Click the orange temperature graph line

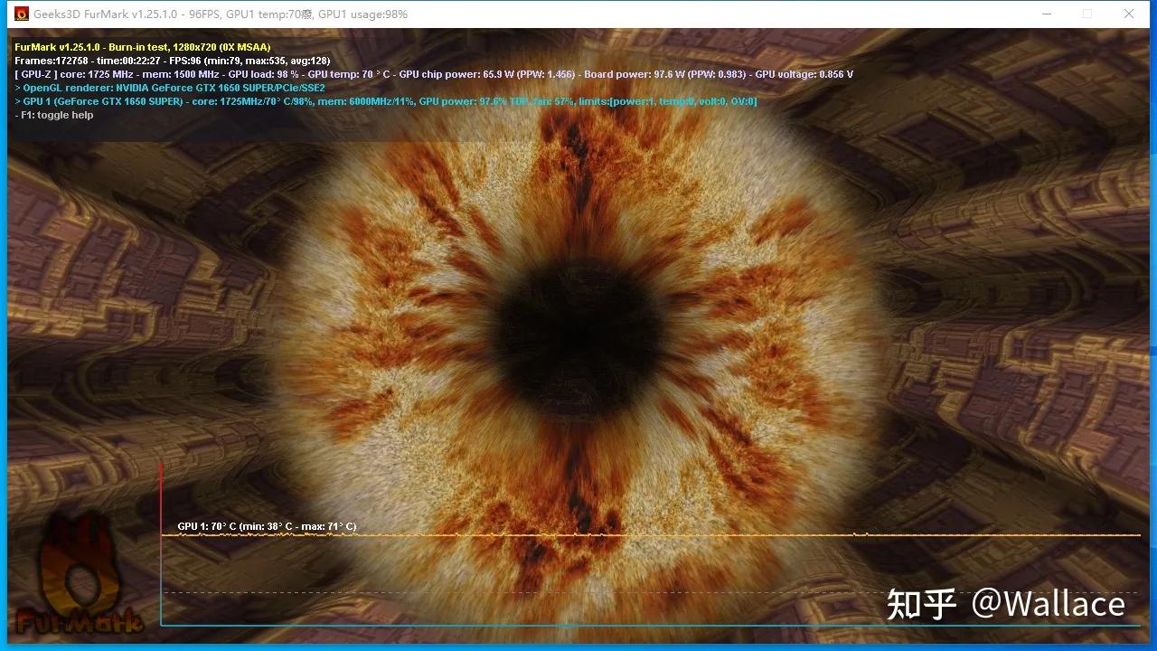(633, 535)
